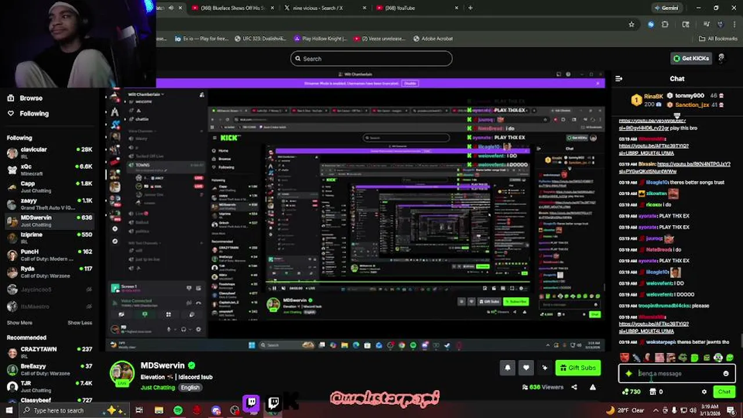
Task: Open the KICKs balance showing 730
Action: tap(631, 392)
